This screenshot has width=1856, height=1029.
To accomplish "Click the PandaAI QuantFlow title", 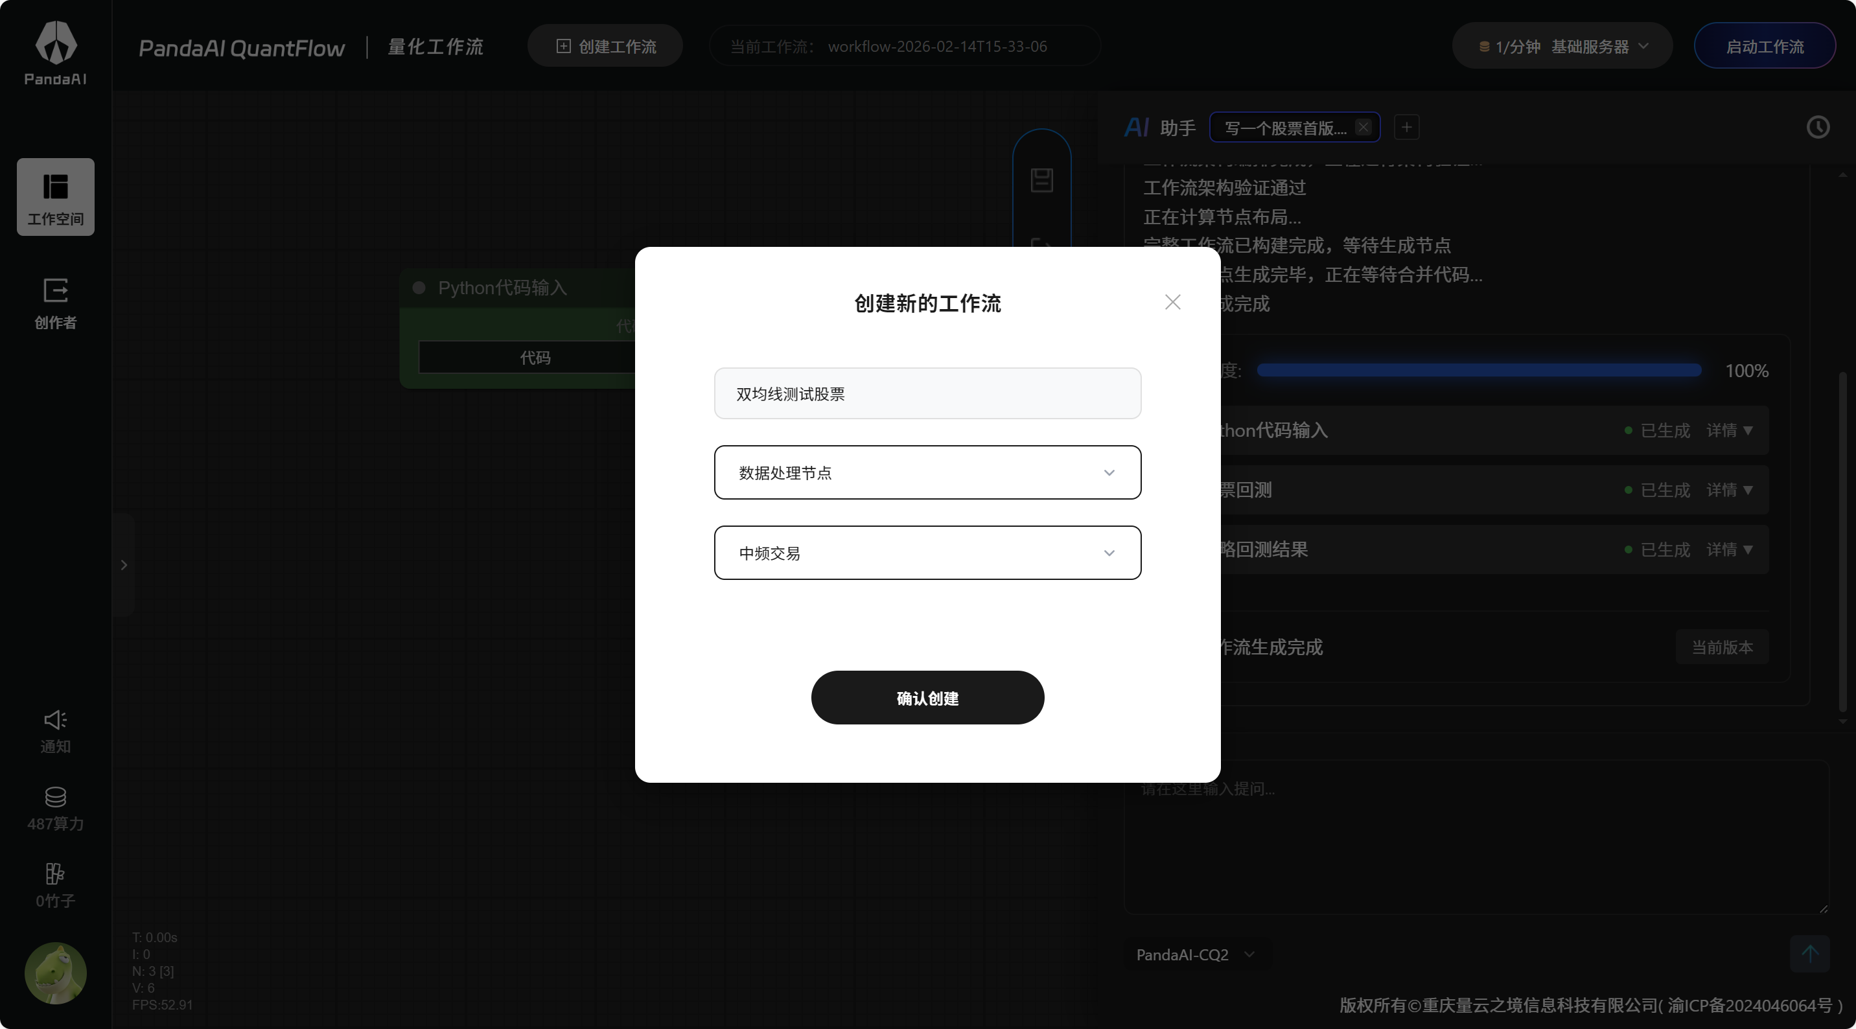I will (241, 47).
